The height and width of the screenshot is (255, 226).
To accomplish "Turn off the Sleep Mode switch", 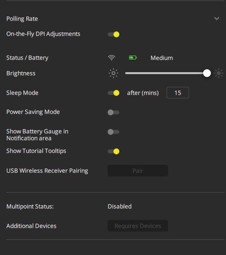I will (x=113, y=93).
